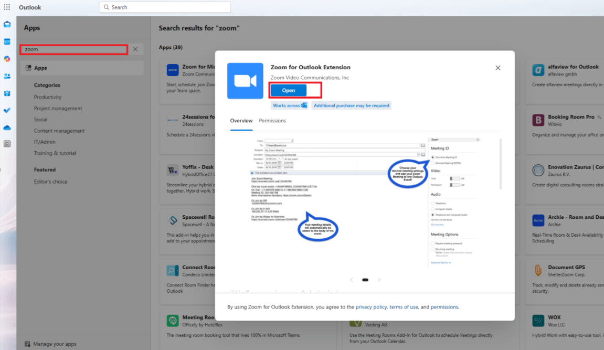Open To Do via the checkmark icon

7,111
